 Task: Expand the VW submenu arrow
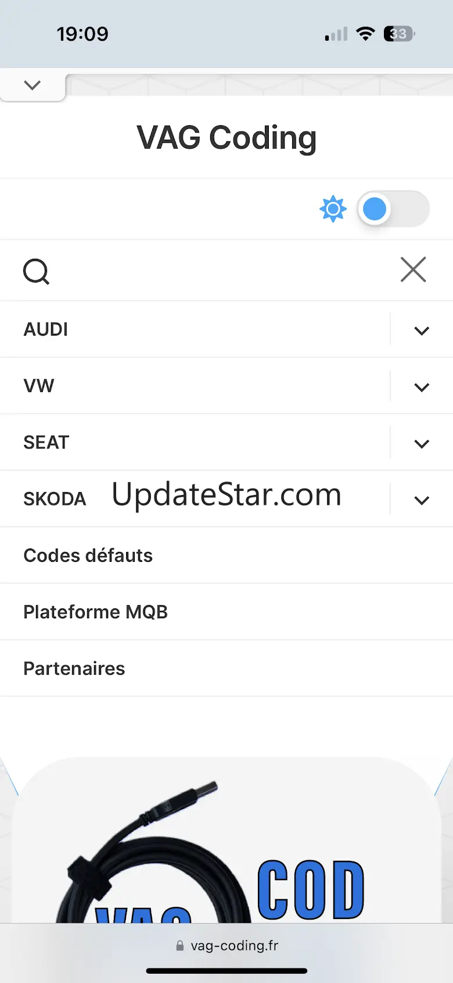(x=422, y=387)
